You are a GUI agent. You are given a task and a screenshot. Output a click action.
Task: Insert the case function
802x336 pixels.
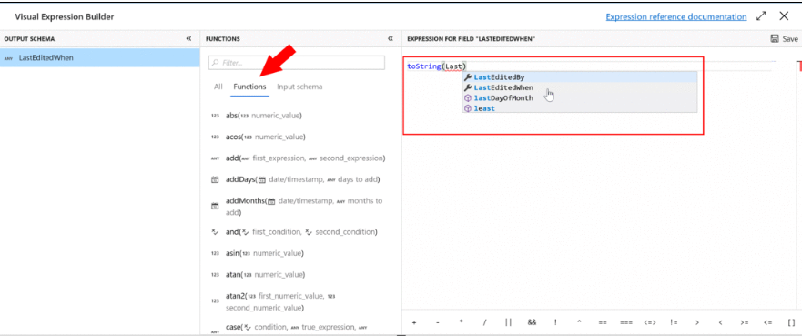pos(297,327)
